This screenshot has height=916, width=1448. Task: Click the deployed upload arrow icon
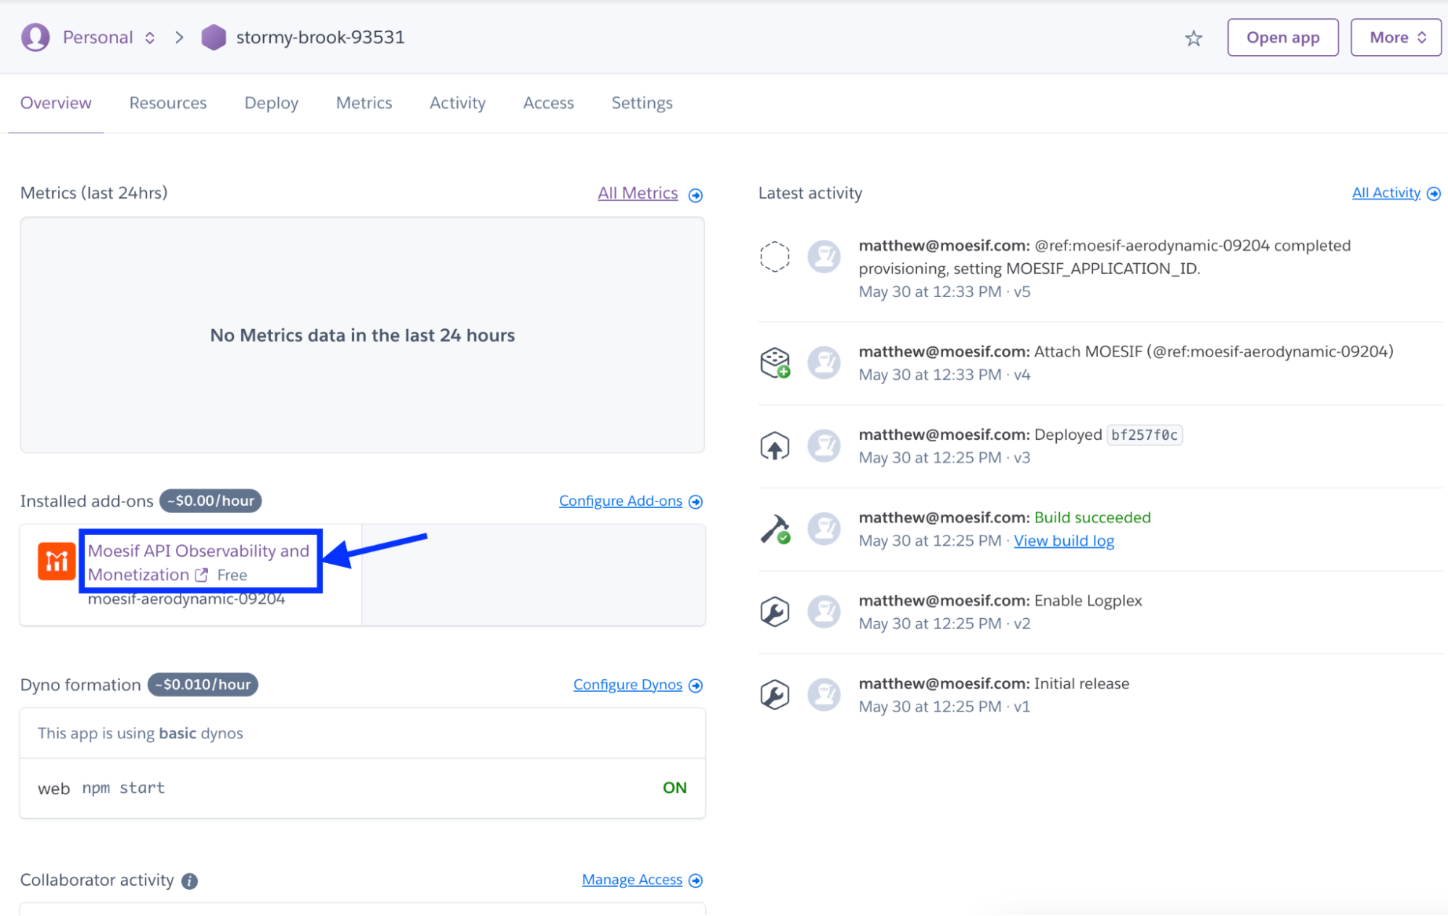[774, 446]
